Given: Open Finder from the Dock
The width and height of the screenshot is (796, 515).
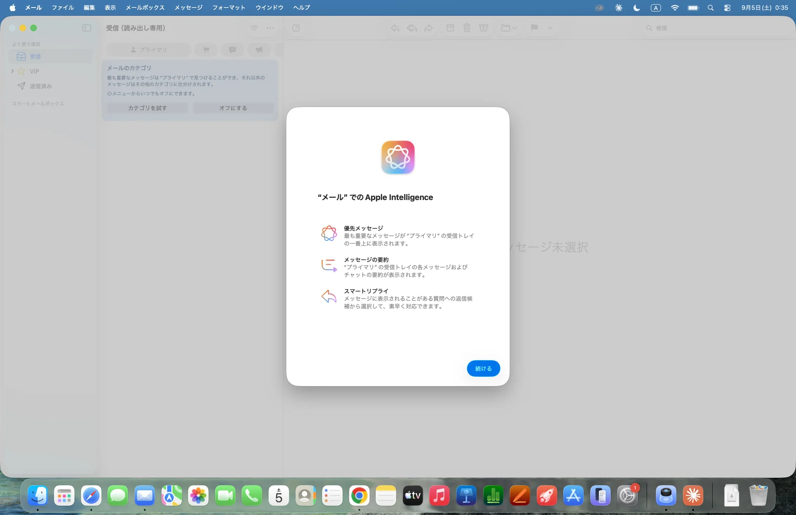Looking at the screenshot, I should (38, 495).
